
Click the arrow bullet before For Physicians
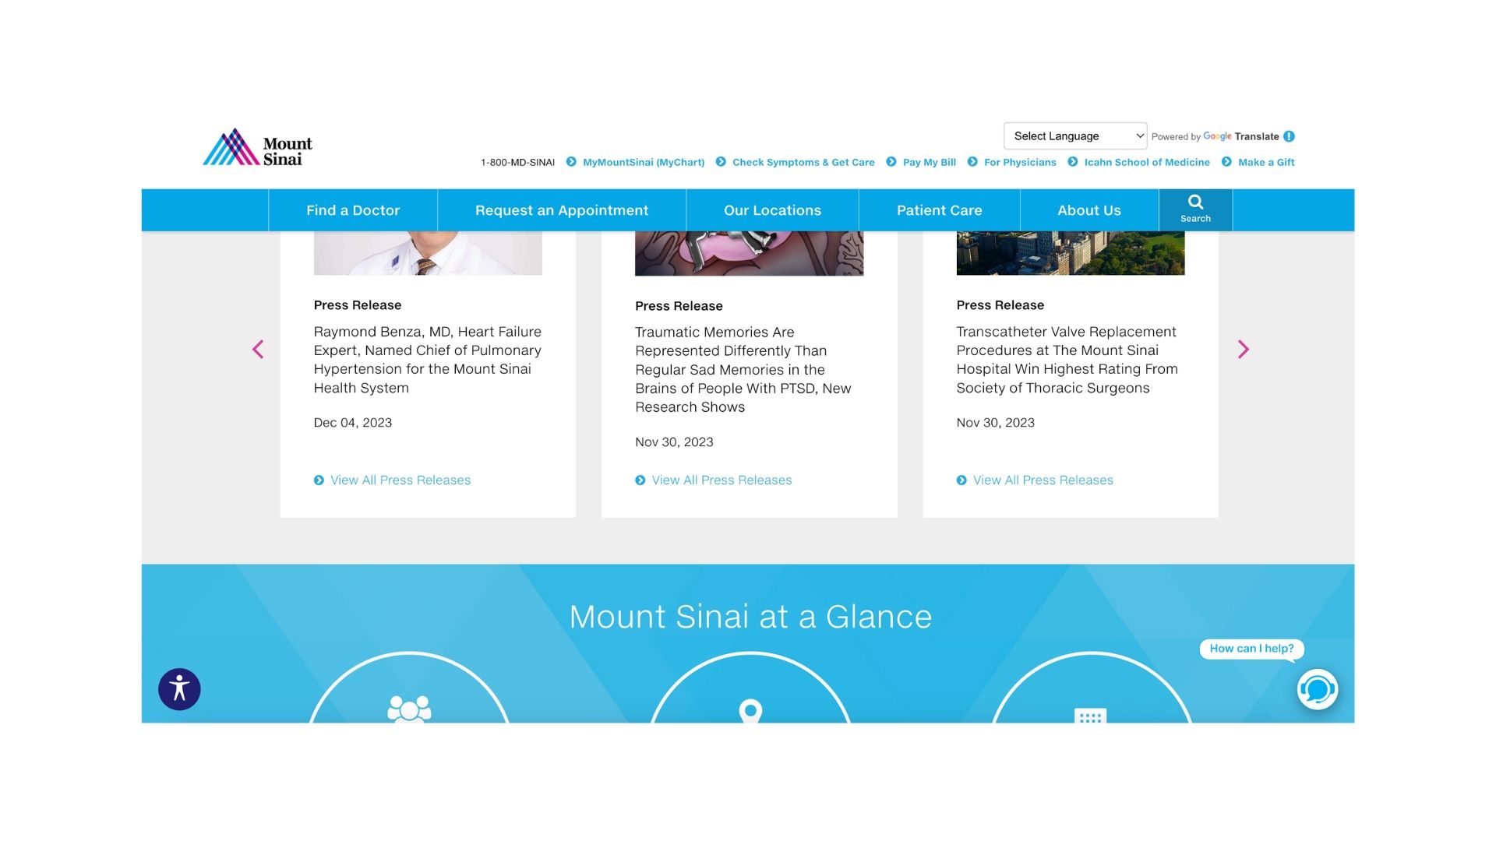click(972, 162)
